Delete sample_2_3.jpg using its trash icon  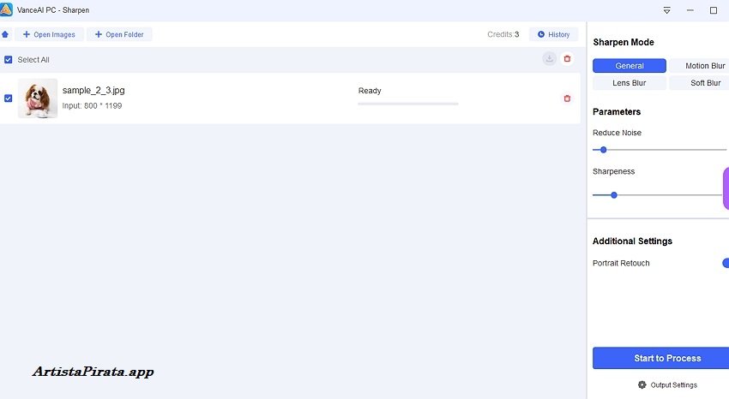point(567,98)
